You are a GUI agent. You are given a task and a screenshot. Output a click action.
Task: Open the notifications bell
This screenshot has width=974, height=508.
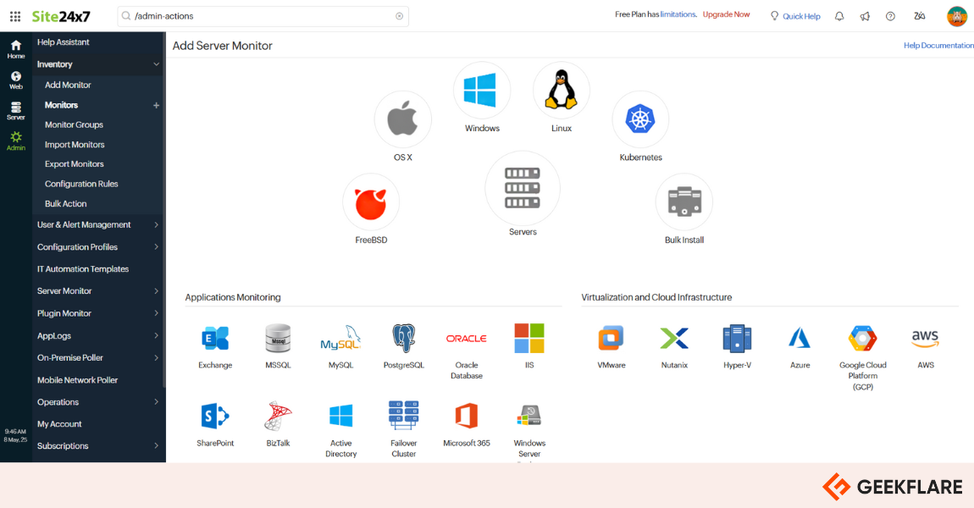tap(839, 16)
